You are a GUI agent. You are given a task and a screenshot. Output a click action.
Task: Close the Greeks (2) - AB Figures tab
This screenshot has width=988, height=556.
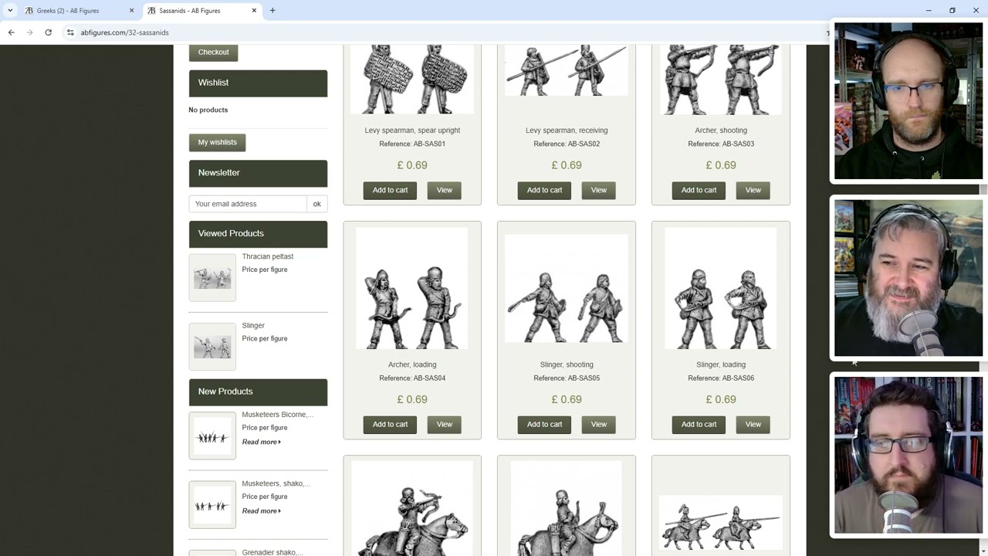tap(131, 11)
